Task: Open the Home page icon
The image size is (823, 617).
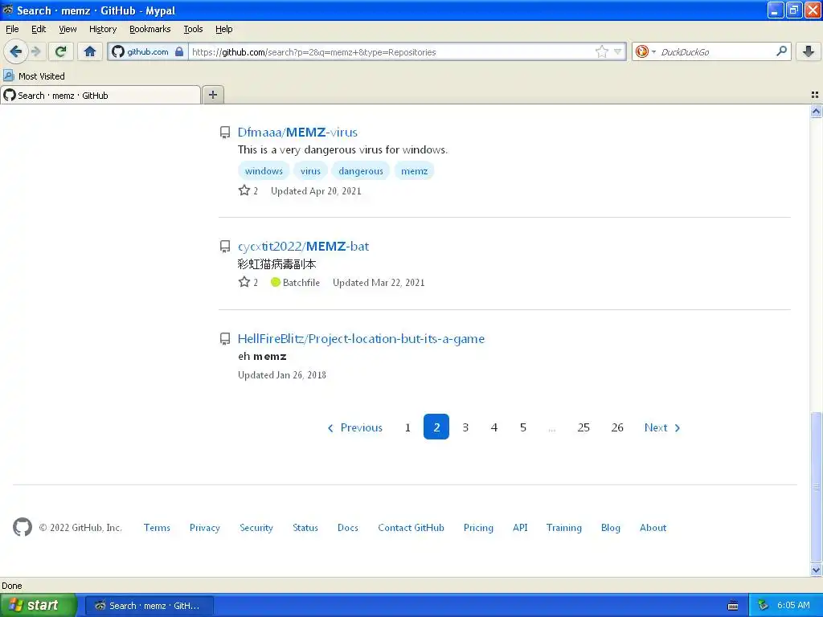Action: pyautogui.click(x=90, y=51)
